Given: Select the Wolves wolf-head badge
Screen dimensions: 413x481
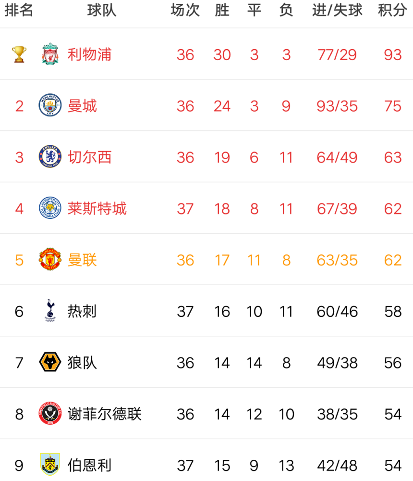Looking at the screenshot, I should tap(50, 363).
